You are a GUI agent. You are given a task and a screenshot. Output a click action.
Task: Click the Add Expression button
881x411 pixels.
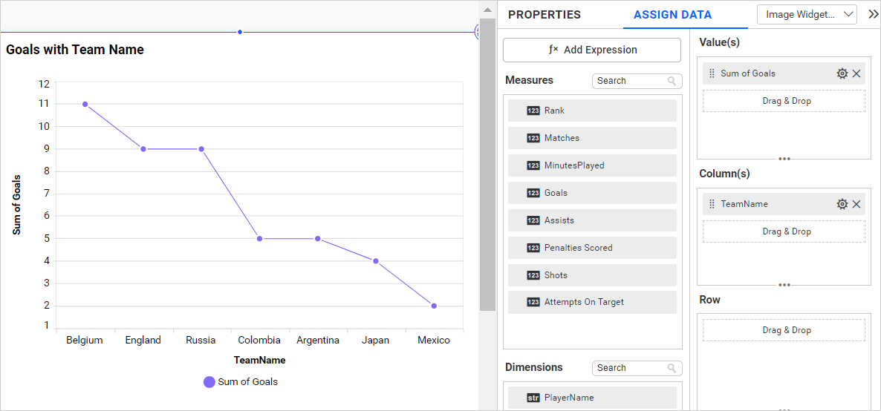click(592, 50)
